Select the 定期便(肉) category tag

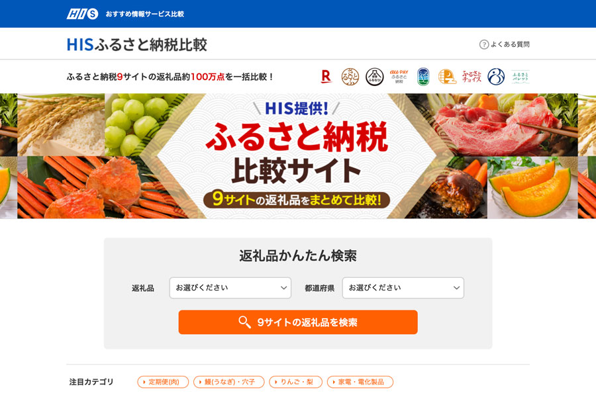(163, 382)
